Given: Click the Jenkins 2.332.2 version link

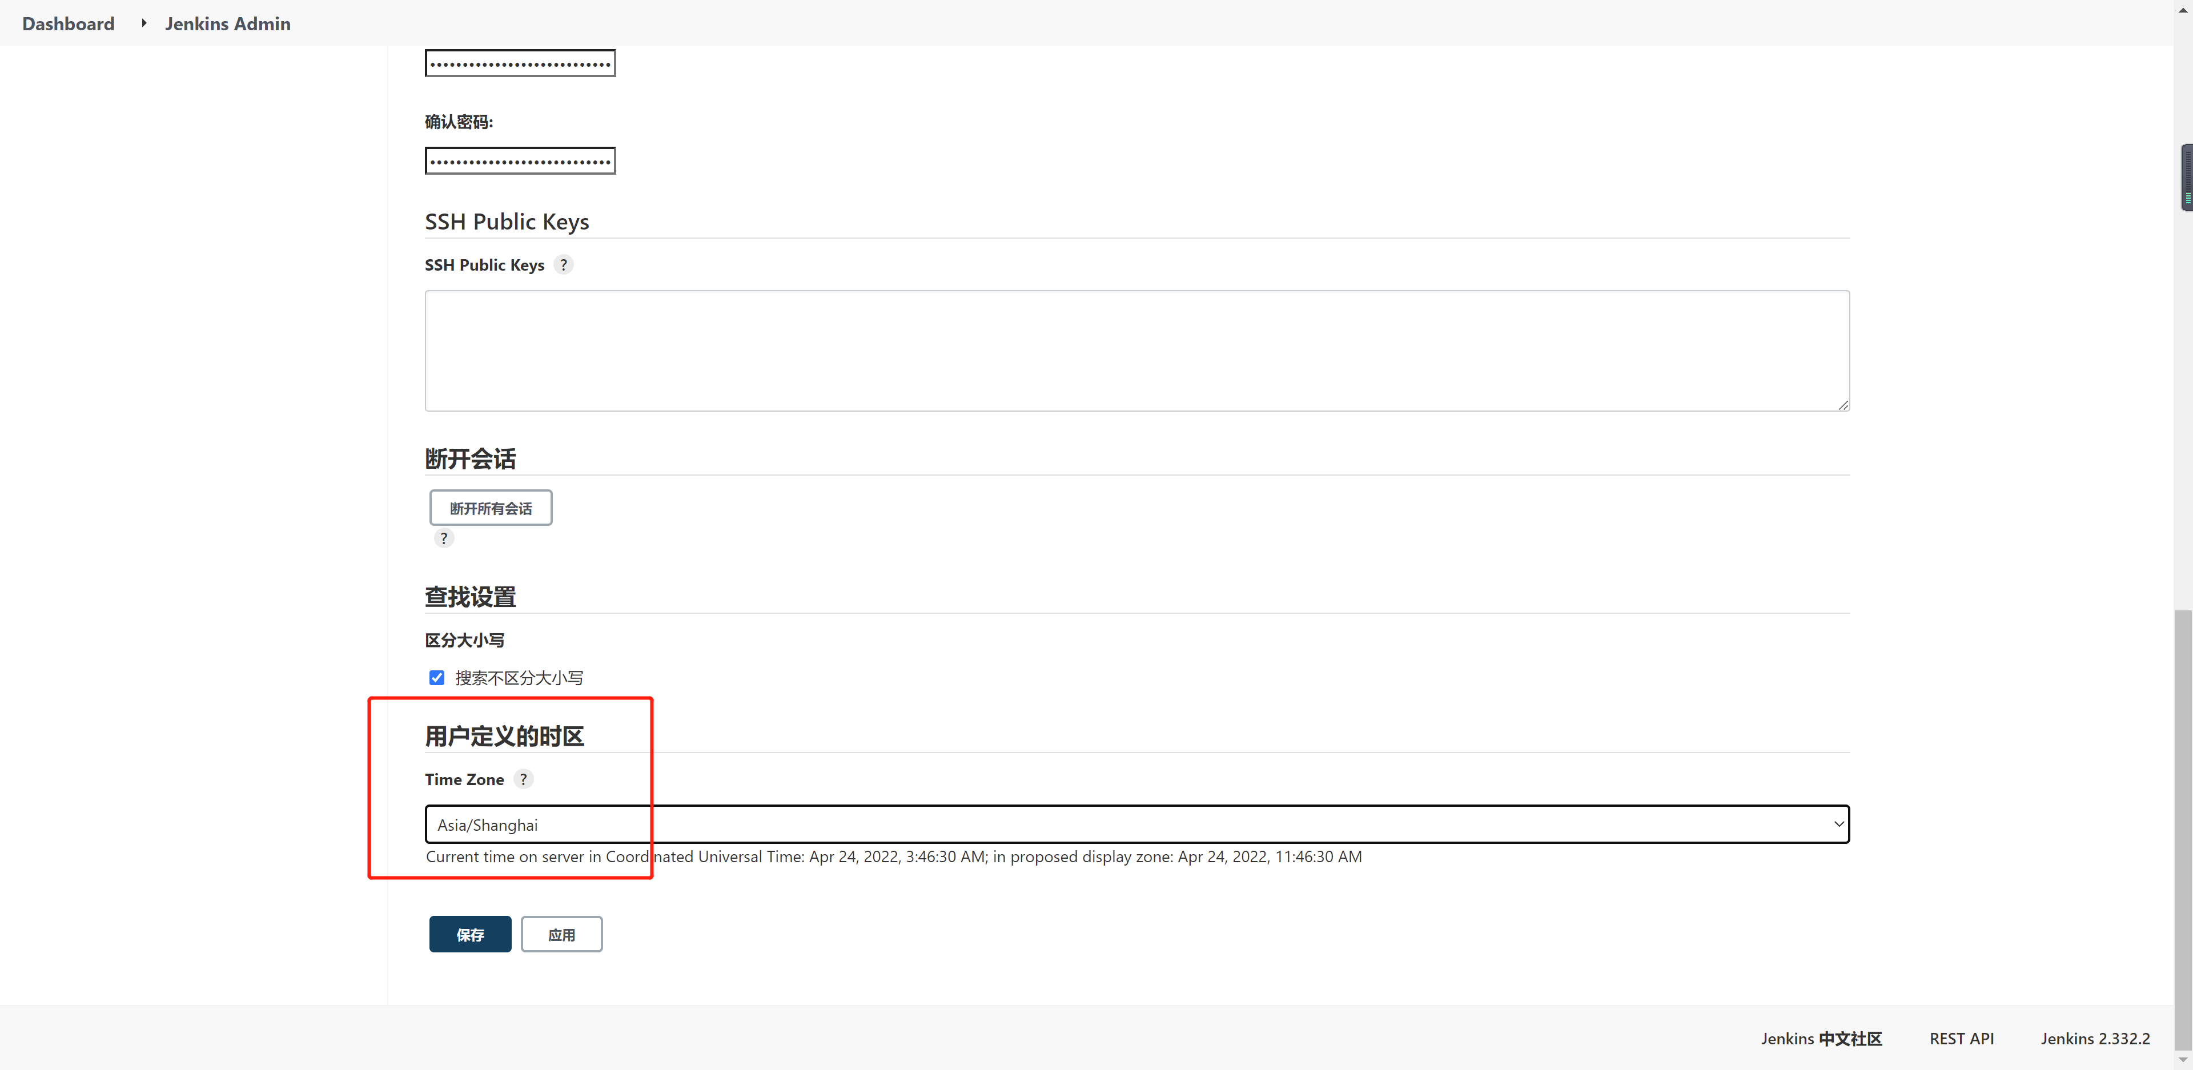Looking at the screenshot, I should pos(2094,1039).
